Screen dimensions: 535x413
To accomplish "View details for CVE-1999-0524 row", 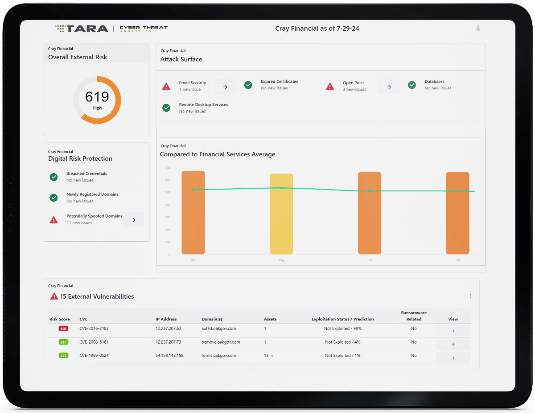I will pos(453,358).
